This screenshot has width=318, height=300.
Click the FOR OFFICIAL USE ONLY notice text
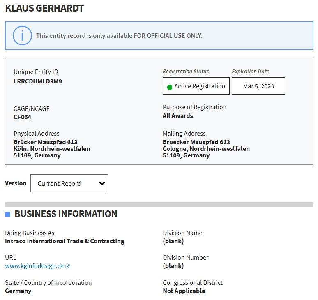click(119, 36)
